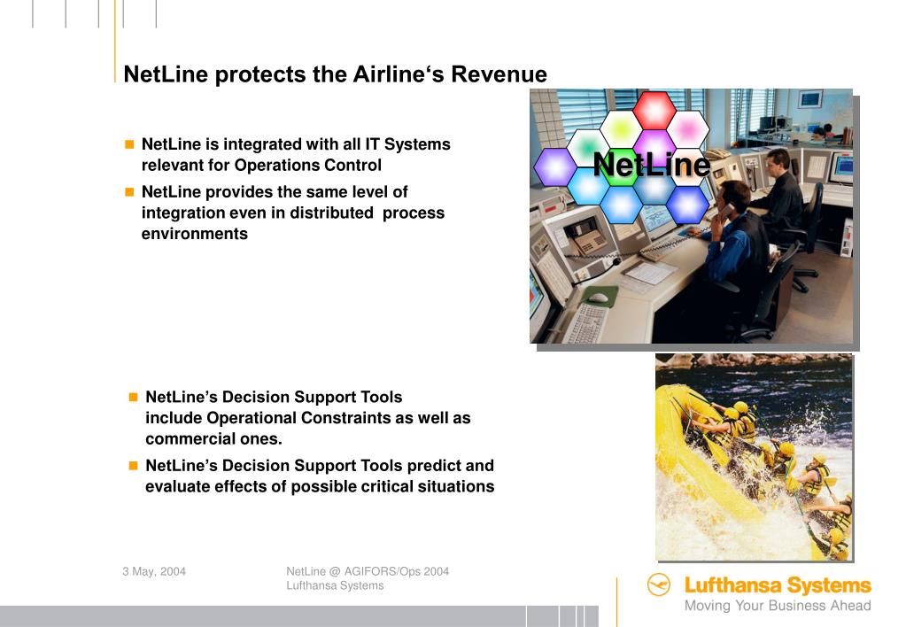
Task: Select the bullet "NetLine is integrated with all IT Systems"
Action: pyautogui.click(x=296, y=155)
